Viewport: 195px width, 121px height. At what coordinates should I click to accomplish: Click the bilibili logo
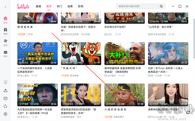coord(23,6)
